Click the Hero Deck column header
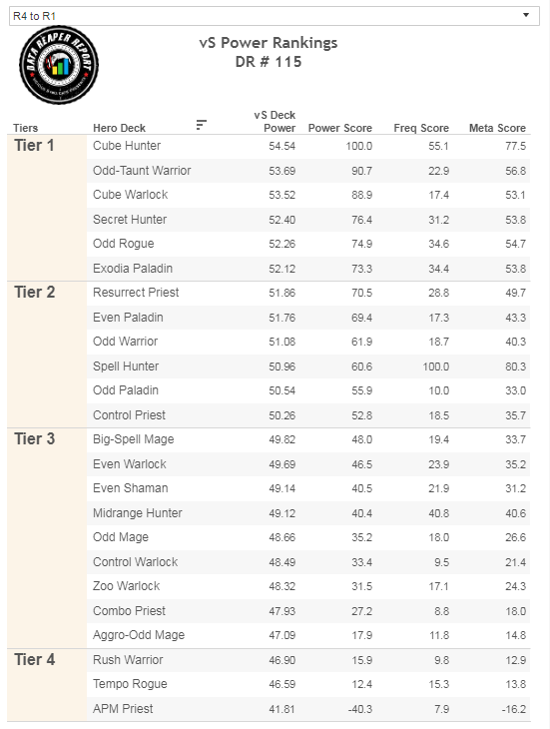The image size is (550, 729). (120, 128)
